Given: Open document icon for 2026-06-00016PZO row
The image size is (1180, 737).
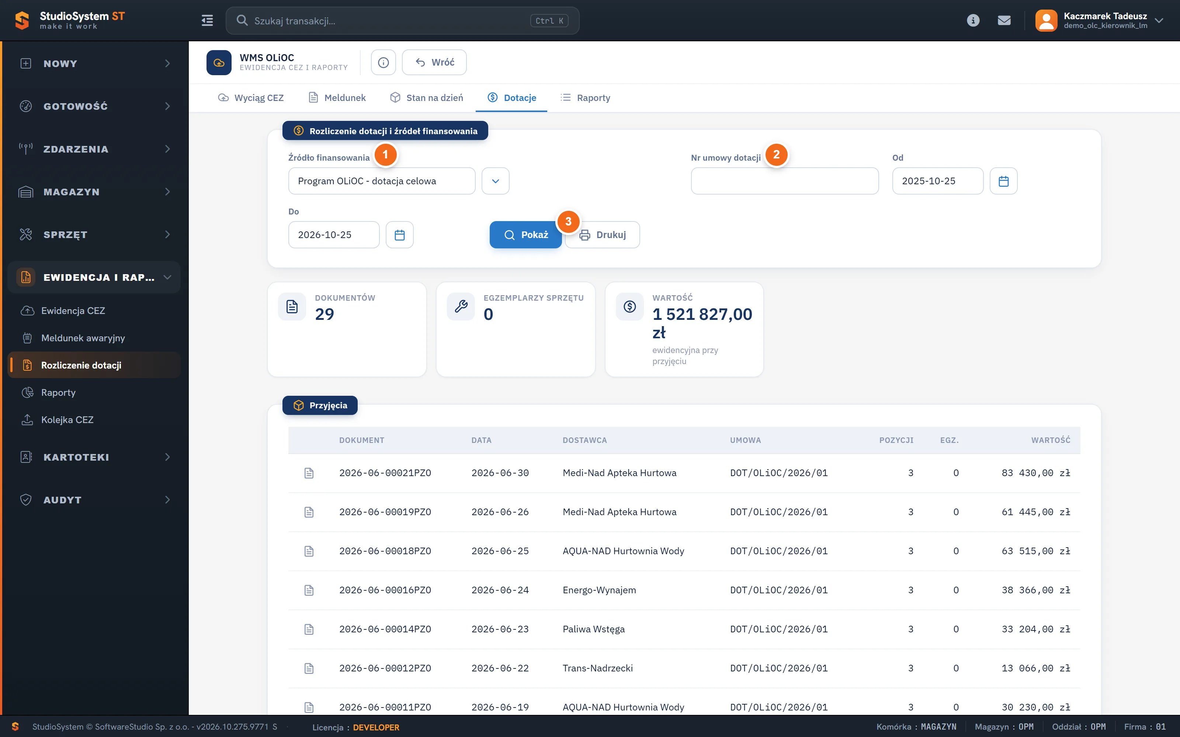Looking at the screenshot, I should (x=309, y=590).
